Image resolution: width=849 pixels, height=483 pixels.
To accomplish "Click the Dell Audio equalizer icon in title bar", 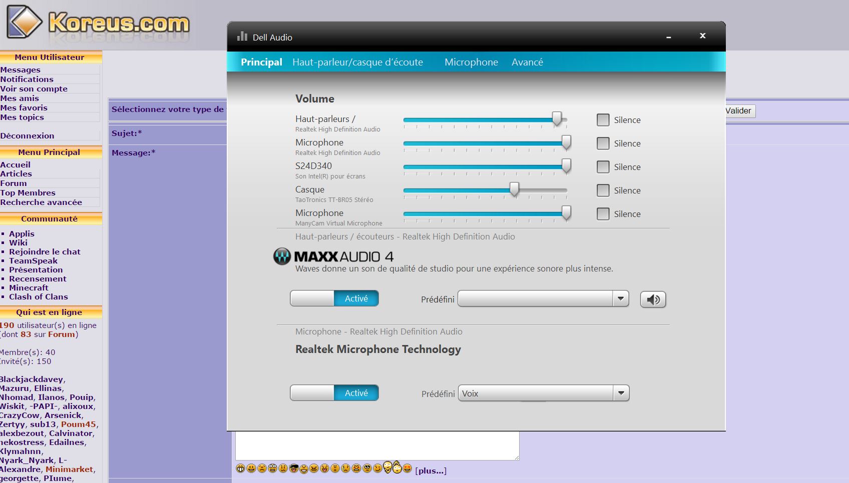I will coord(242,36).
